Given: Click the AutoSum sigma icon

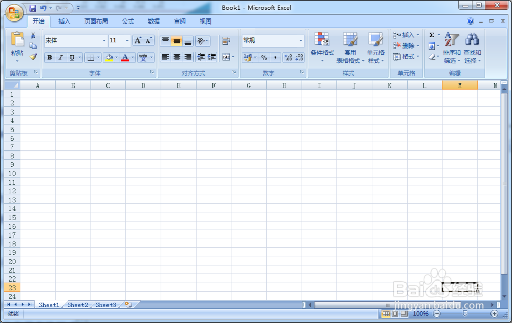Looking at the screenshot, I should tap(432, 35).
